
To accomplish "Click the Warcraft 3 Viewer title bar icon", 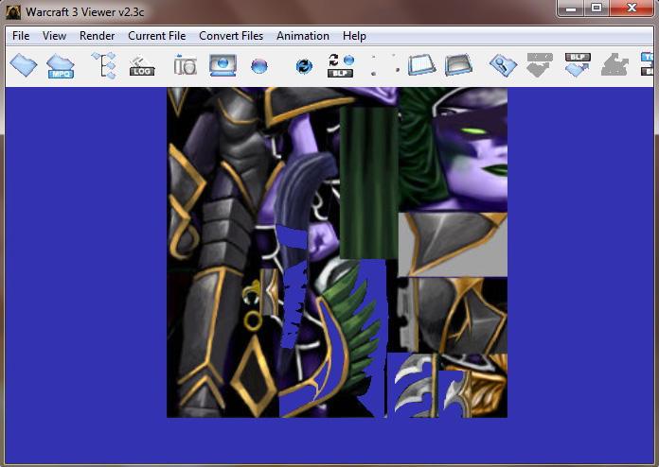I will pos(13,11).
